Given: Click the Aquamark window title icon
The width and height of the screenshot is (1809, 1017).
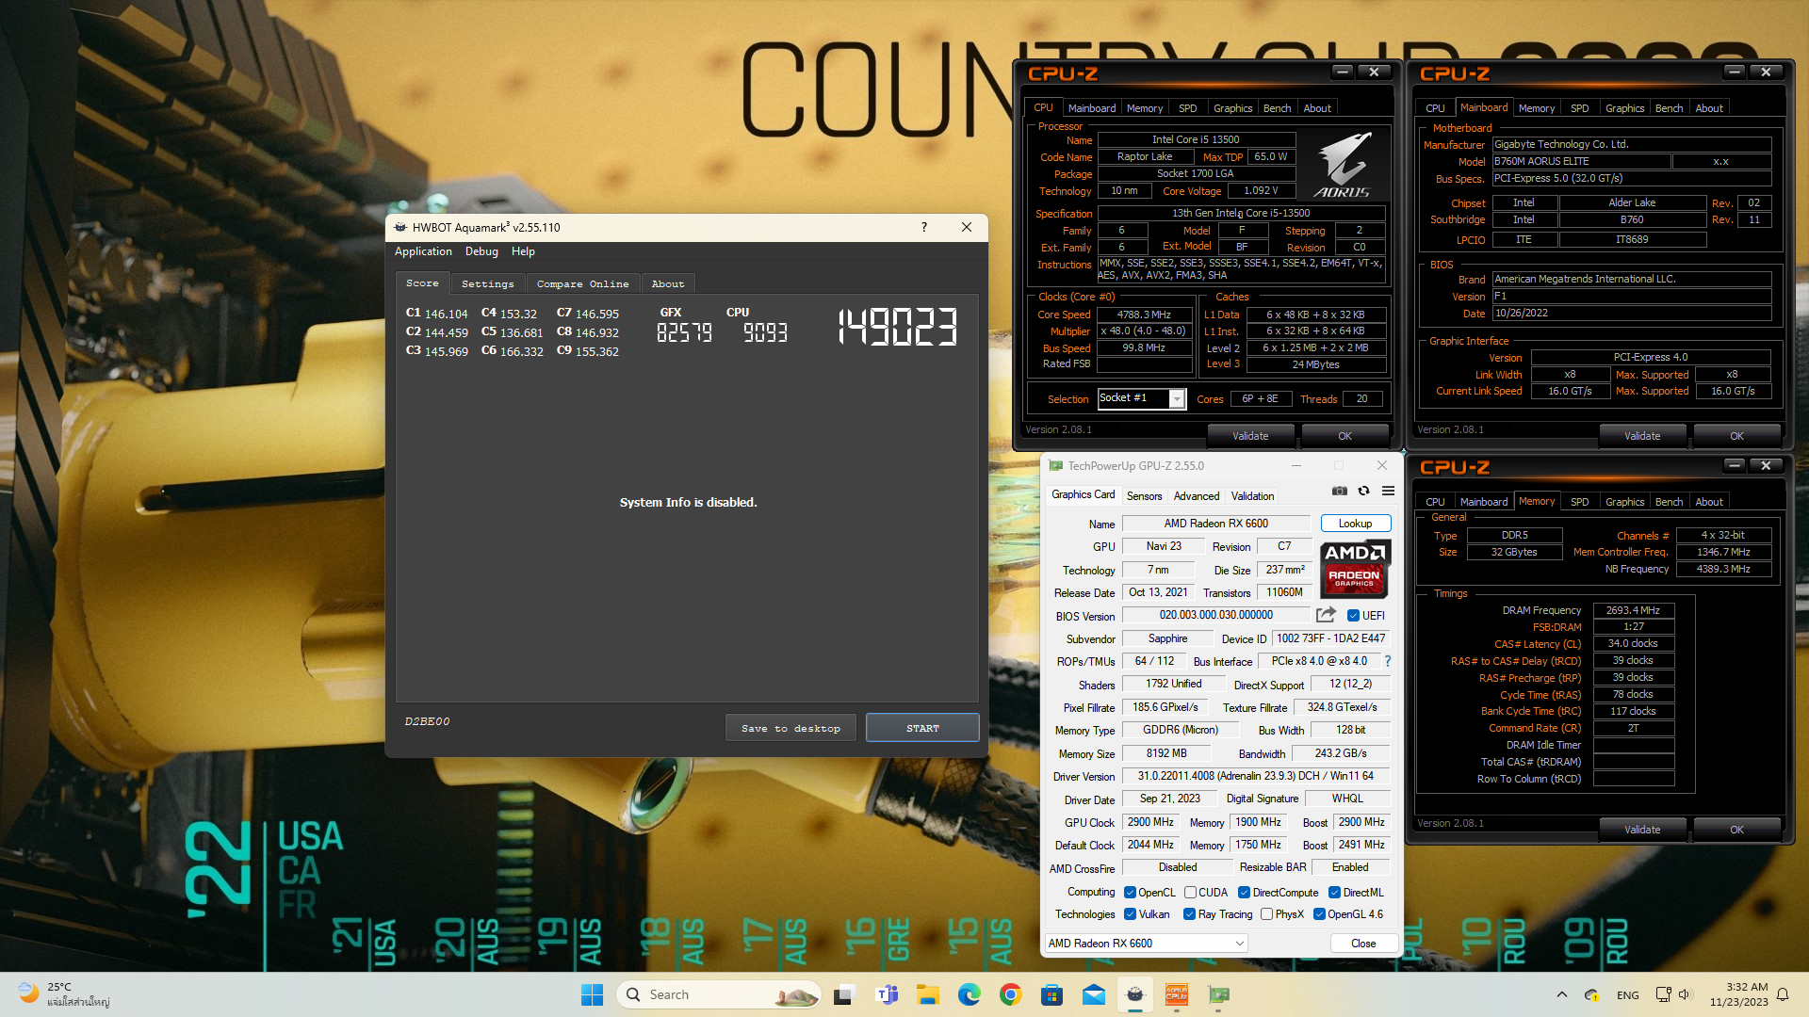Looking at the screenshot, I should (x=399, y=227).
